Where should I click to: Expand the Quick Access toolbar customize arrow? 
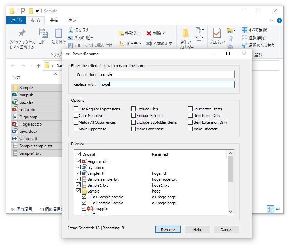pyautogui.click(x=37, y=11)
